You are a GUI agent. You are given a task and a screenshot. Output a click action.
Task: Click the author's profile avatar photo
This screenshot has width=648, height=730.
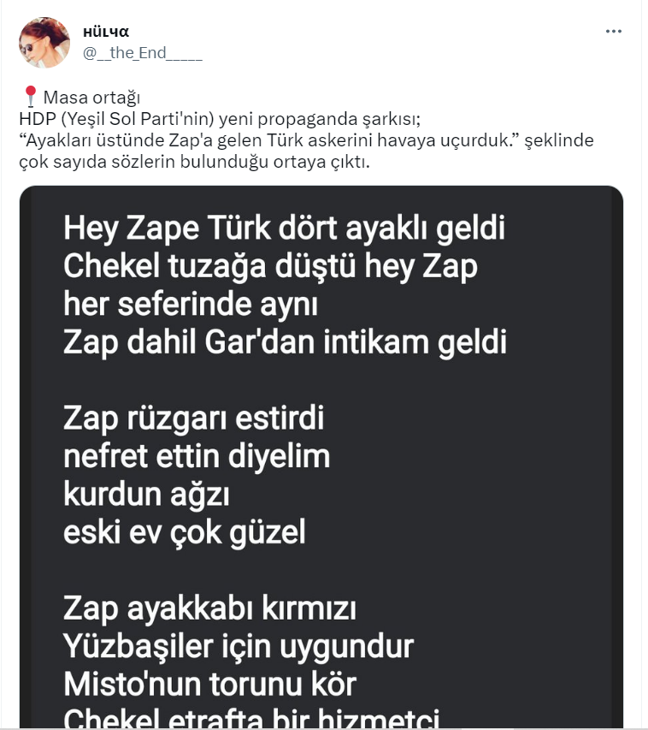click(x=44, y=43)
